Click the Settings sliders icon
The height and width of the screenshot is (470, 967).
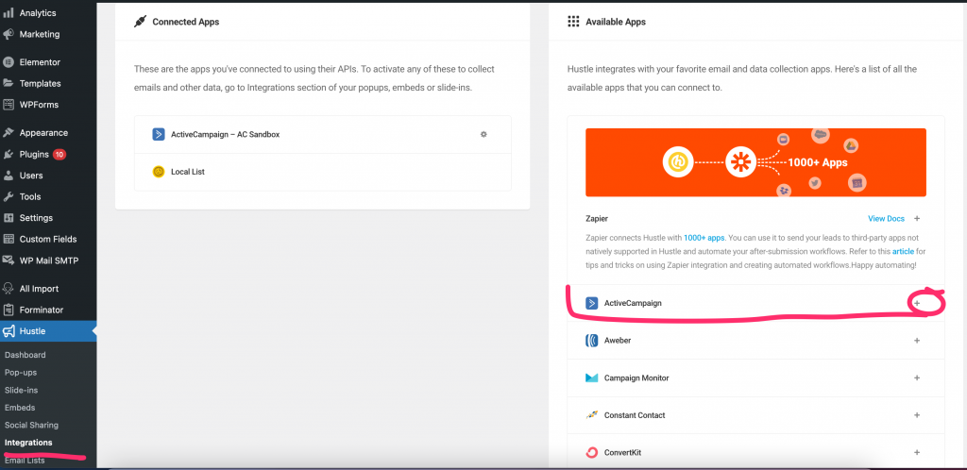(8, 218)
